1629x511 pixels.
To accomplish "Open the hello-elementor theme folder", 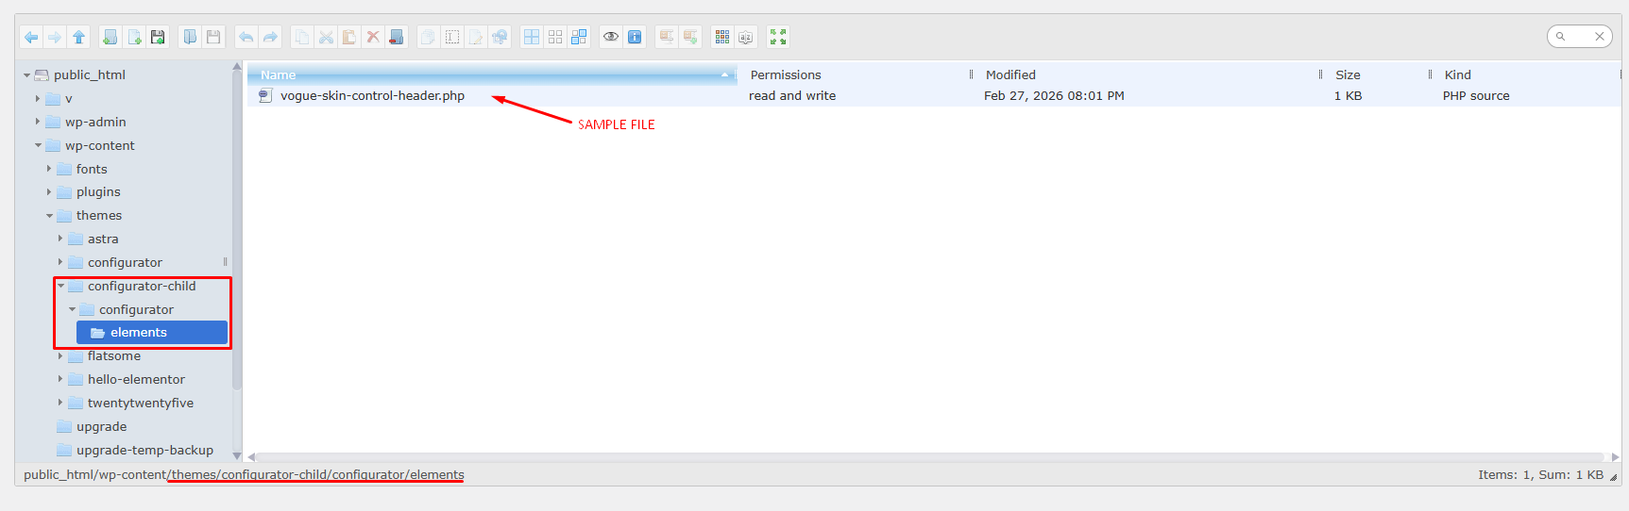I will pyautogui.click(x=136, y=379).
